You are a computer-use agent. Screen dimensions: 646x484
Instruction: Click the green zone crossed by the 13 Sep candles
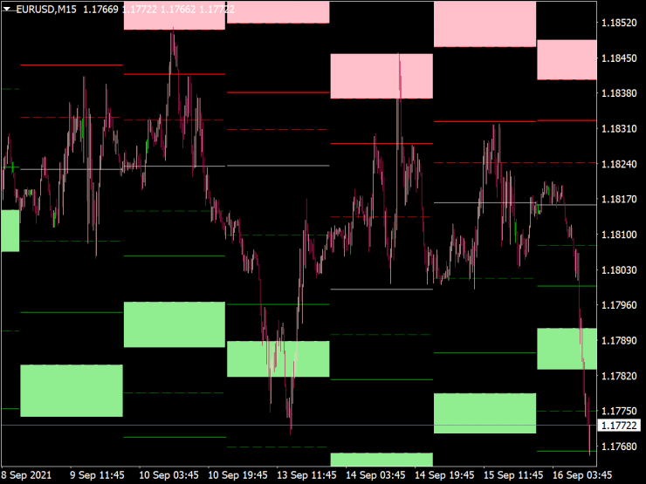pyautogui.click(x=278, y=358)
